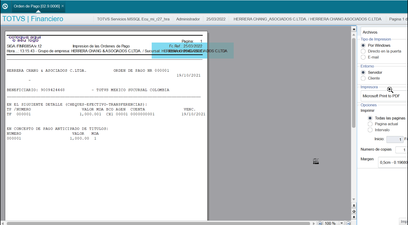Click the ORDEN DE PAGO NR 000001 text
408x225 pixels.
(x=141, y=71)
